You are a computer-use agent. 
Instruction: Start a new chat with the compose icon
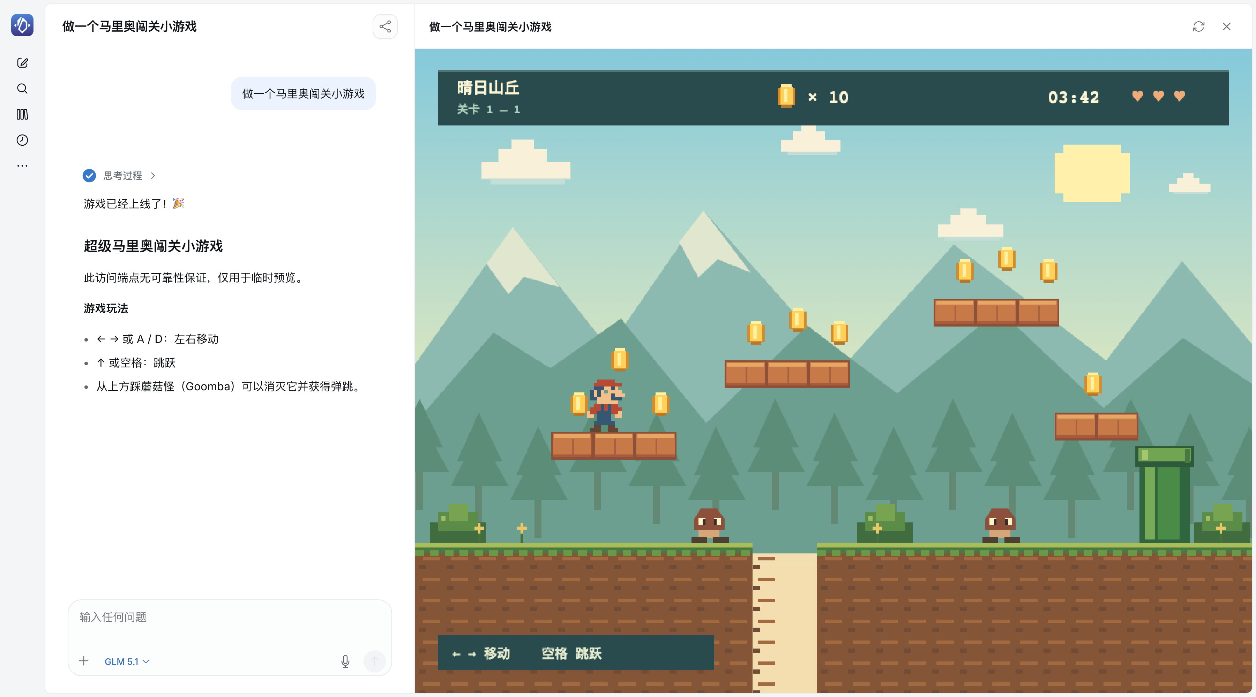[x=22, y=63]
